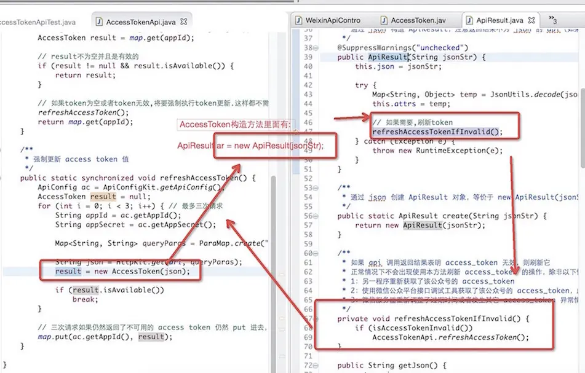The image size is (585, 373).
Task: Click the 'if (result.isAvailable())' line
Action: tap(109, 290)
